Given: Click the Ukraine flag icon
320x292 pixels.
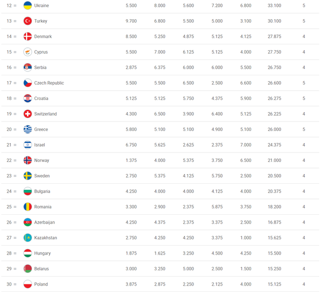Looking at the screenshot, I should [28, 5].
